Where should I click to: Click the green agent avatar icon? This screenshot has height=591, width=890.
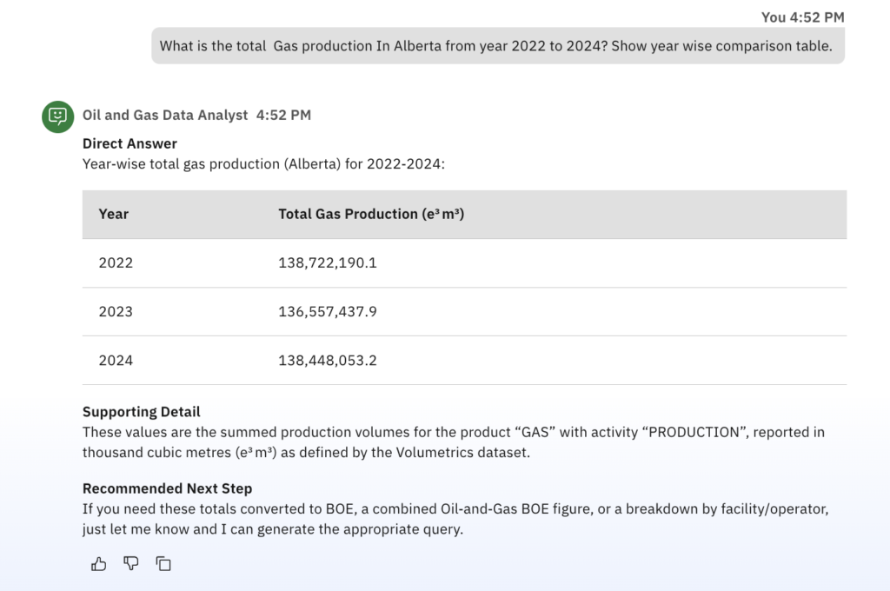tap(57, 116)
